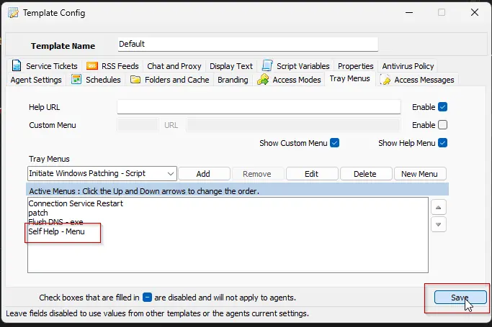Screen dimensions: 492x327
Task: Switch to the Chat and Proxy tab
Action: click(174, 66)
